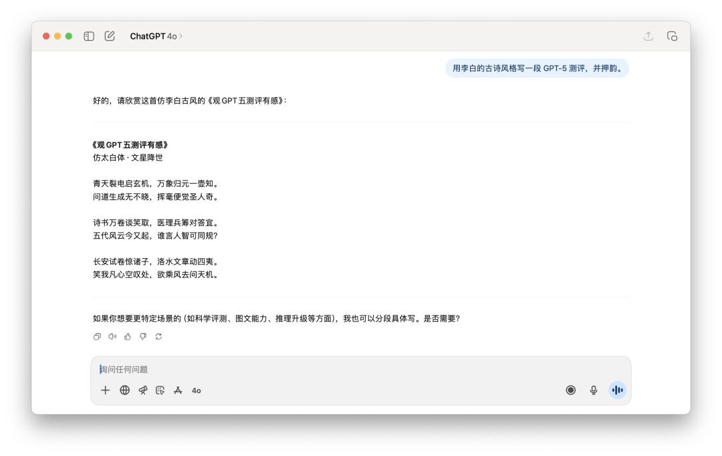This screenshot has height=456, width=722.
Task: Click the intro sentence starting 好的，请欣赏
Action: click(190, 100)
